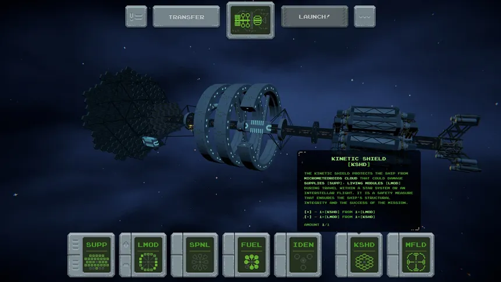Select the FUEL module tile
The image size is (501, 282).
pyautogui.click(x=252, y=255)
